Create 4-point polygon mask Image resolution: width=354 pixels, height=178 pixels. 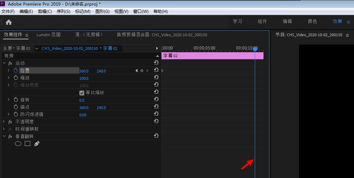coord(27,144)
